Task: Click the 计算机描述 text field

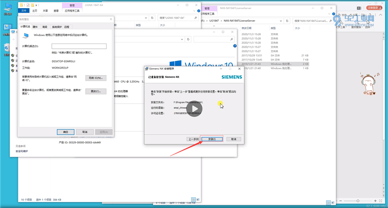Action: pos(79,46)
